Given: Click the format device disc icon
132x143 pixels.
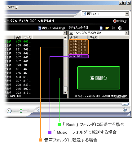Looking at the screenshot, I should point(120,28).
